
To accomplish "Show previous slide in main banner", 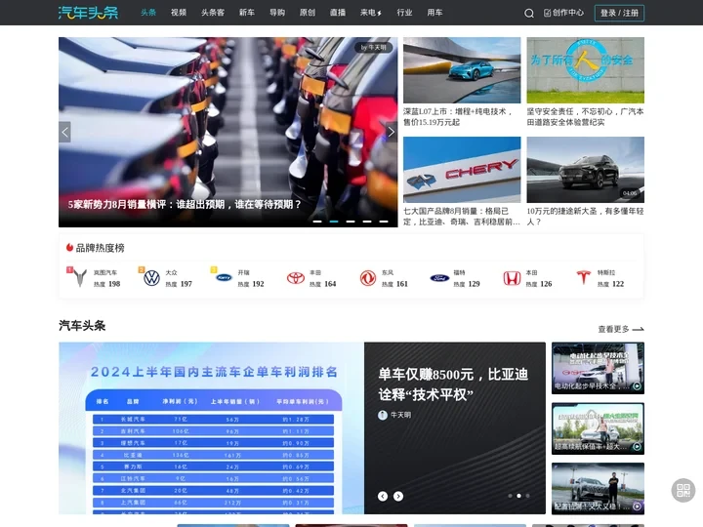I will pyautogui.click(x=65, y=132).
